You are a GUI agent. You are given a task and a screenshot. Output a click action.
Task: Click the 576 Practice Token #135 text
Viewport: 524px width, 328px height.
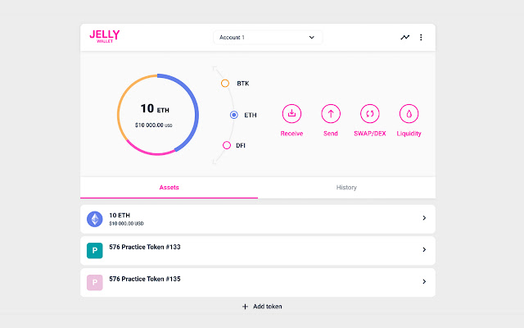(x=145, y=279)
